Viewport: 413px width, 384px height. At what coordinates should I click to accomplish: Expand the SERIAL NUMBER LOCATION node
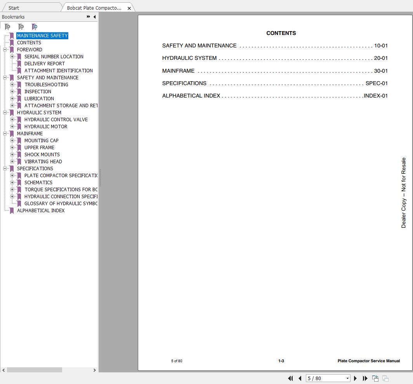pos(12,56)
